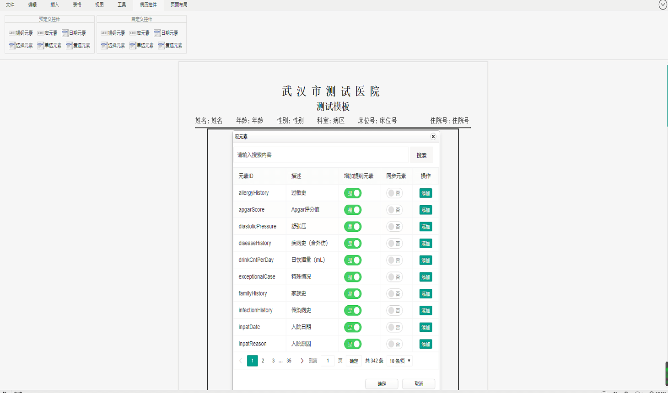668x393 pixels.
Task: Open the 表格 menu
Action: pos(76,5)
